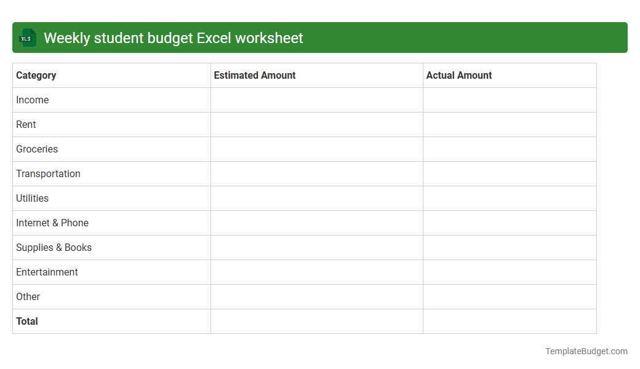Open the TemplateBudget.com link

pyautogui.click(x=585, y=351)
